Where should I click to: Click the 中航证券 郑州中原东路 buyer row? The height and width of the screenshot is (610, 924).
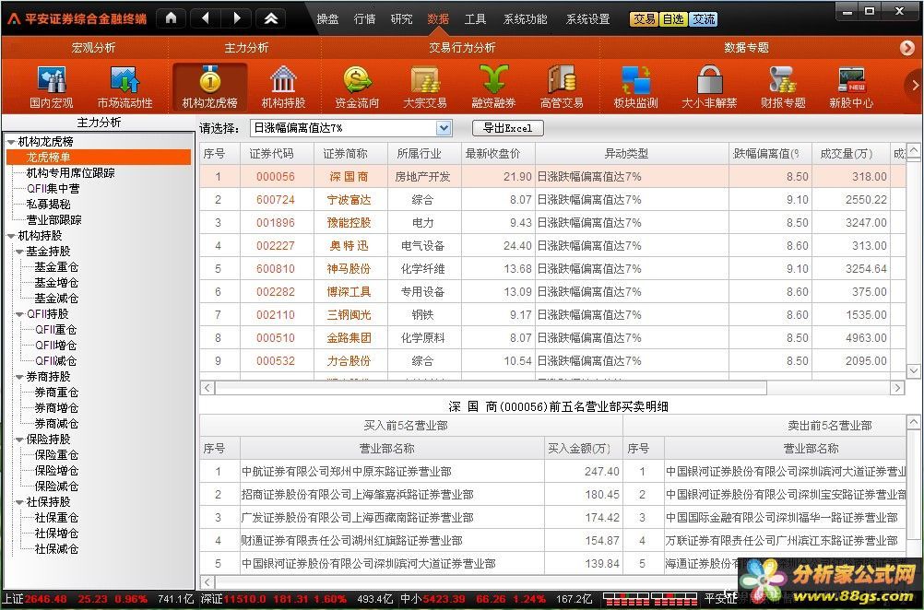point(410,471)
